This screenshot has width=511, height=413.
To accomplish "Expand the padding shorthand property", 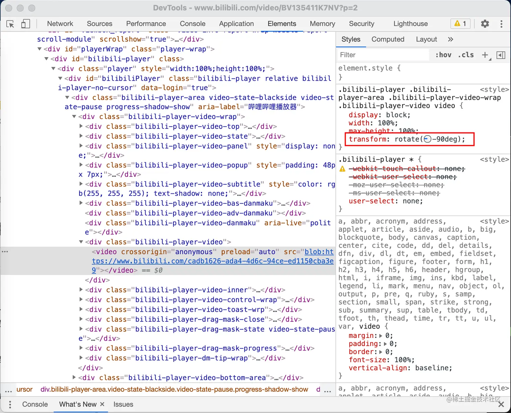I will (385, 344).
